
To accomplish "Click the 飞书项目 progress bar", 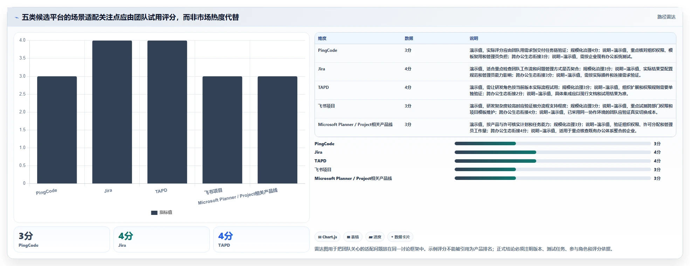I will (x=553, y=169).
